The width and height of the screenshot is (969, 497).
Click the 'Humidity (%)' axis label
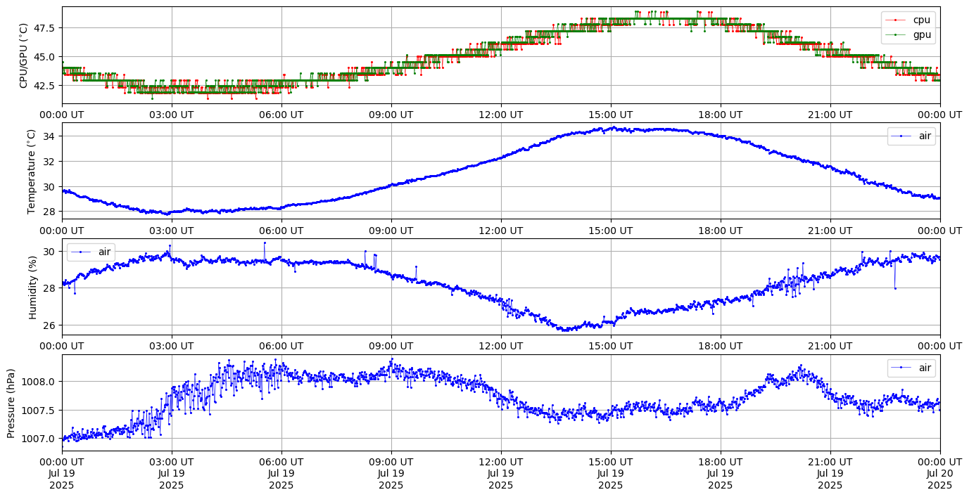click(32, 287)
